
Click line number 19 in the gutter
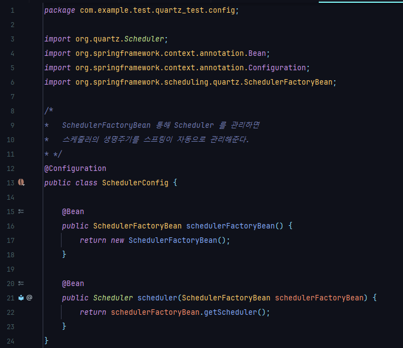pyautogui.click(x=11, y=269)
